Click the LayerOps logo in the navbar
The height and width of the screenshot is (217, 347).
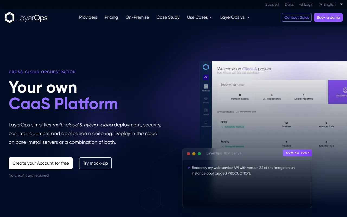[26, 18]
